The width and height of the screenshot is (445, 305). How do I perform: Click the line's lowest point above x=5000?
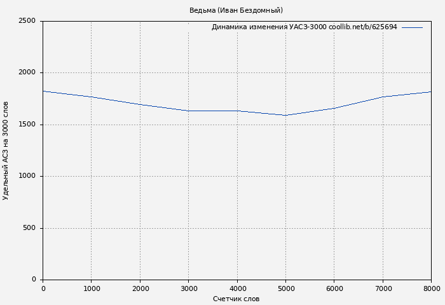pos(285,115)
